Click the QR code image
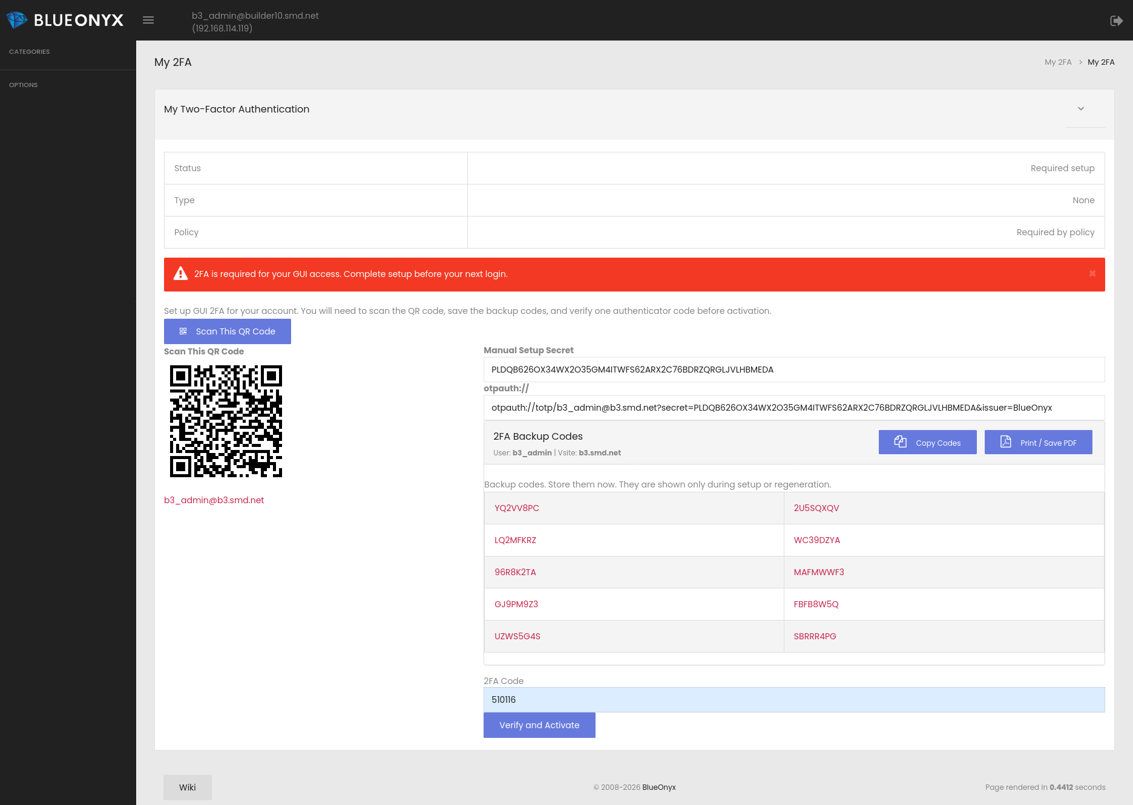Image resolution: width=1133 pixels, height=805 pixels. point(226,421)
